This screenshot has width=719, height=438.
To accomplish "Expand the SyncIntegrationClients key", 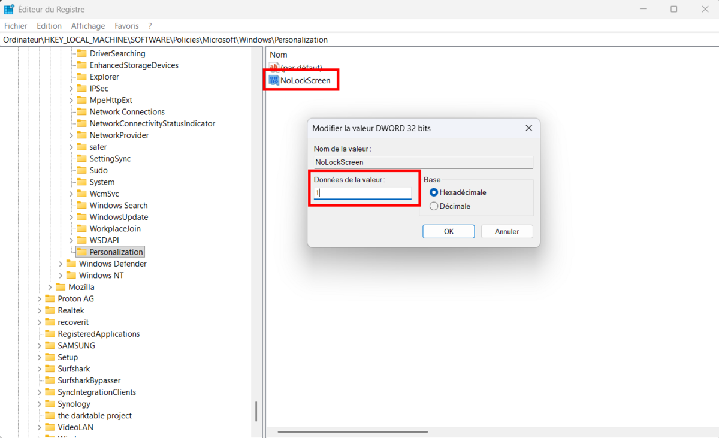I will click(40, 392).
